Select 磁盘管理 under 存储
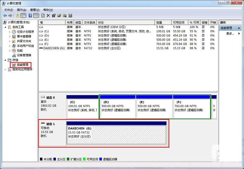Image resolution: width=244 pixels, height=169 pixels. click(x=23, y=65)
